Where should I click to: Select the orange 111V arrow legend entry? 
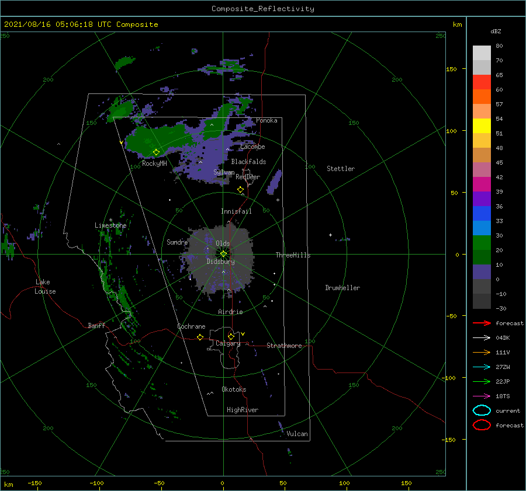482,352
